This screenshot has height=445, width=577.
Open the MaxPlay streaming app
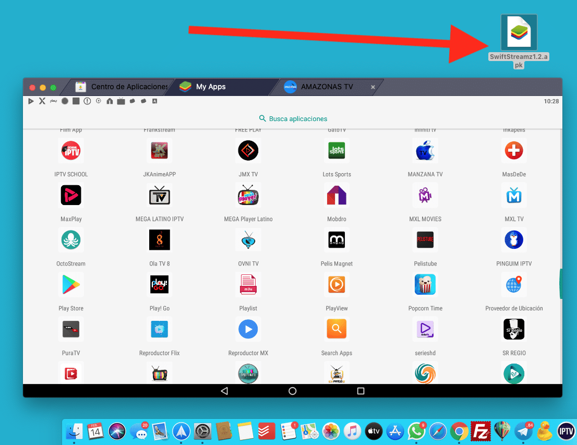tap(71, 195)
